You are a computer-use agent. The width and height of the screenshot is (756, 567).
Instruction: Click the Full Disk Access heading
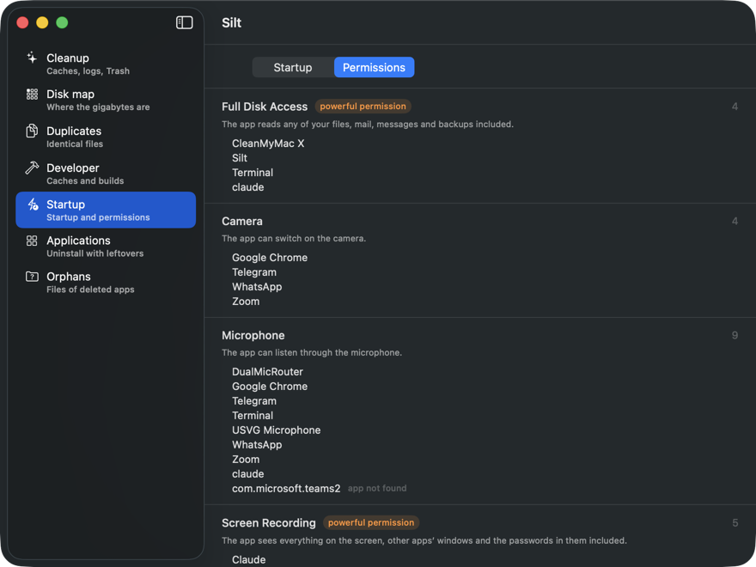pos(265,107)
